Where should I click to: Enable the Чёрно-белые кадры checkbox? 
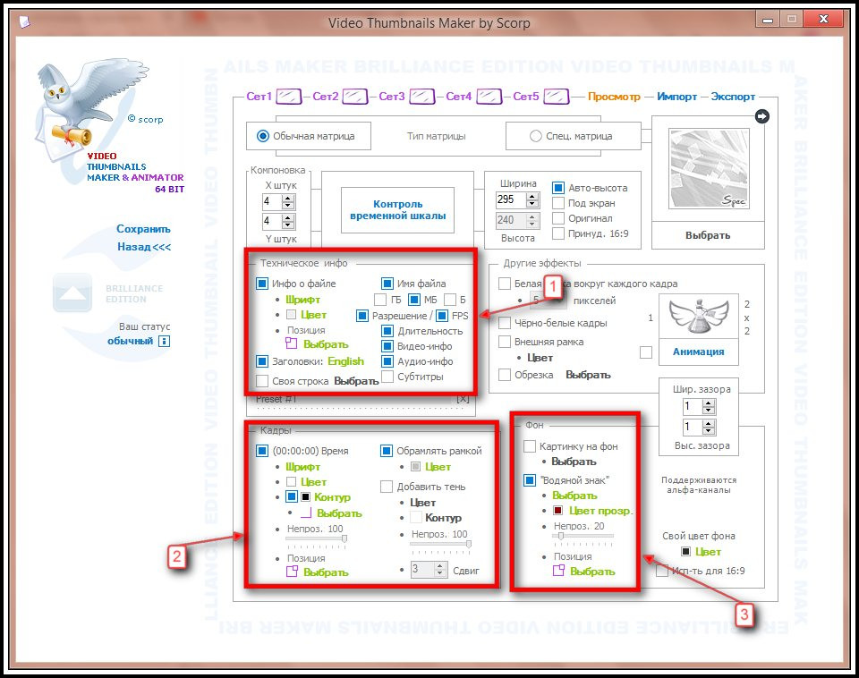click(x=504, y=323)
